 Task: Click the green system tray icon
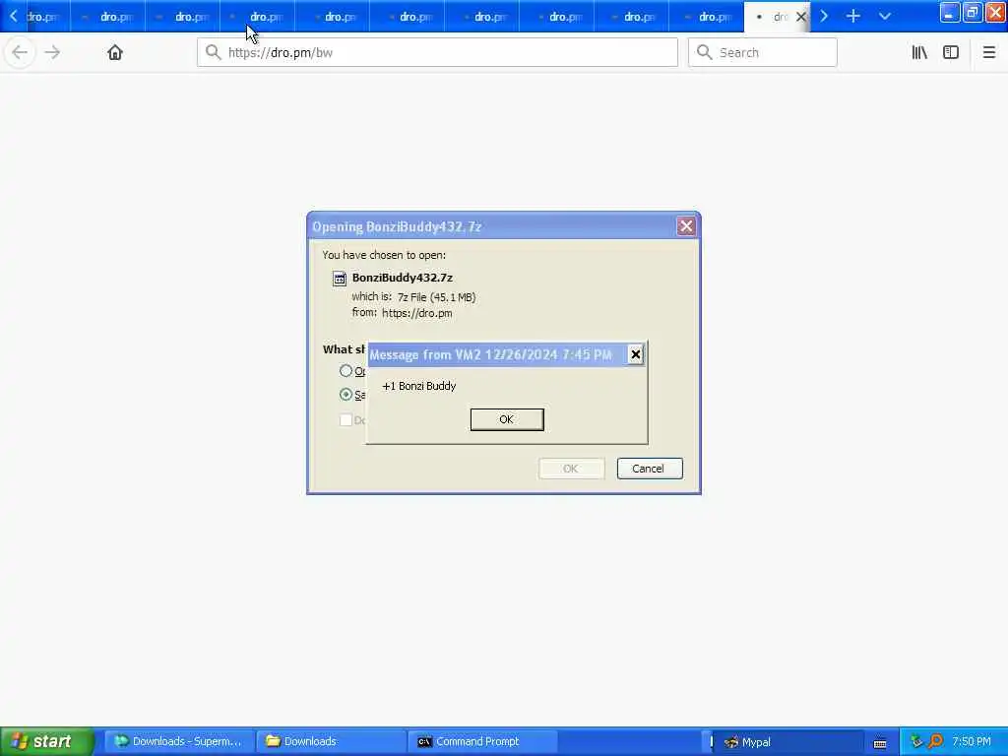click(x=916, y=741)
